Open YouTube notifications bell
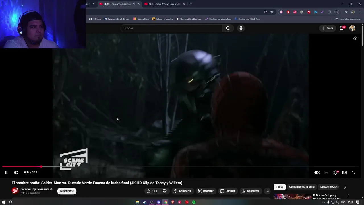The height and width of the screenshot is (205, 364). (342, 28)
